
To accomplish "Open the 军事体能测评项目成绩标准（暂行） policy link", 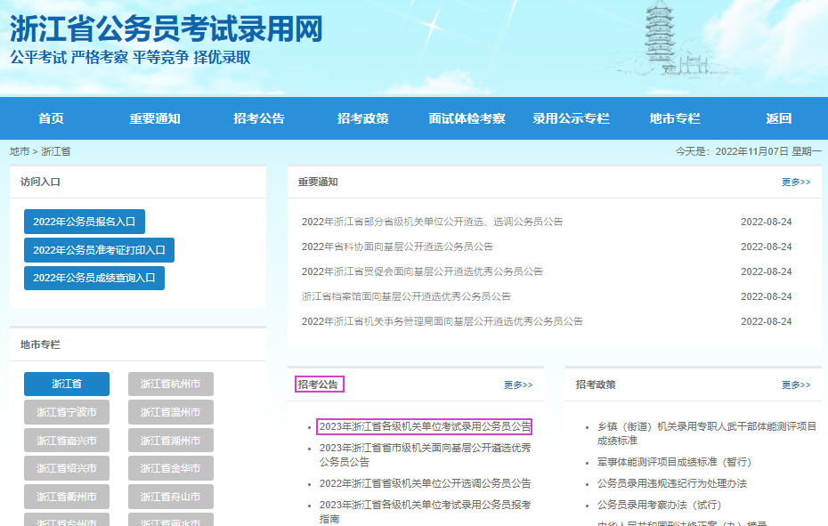I will tap(674, 462).
